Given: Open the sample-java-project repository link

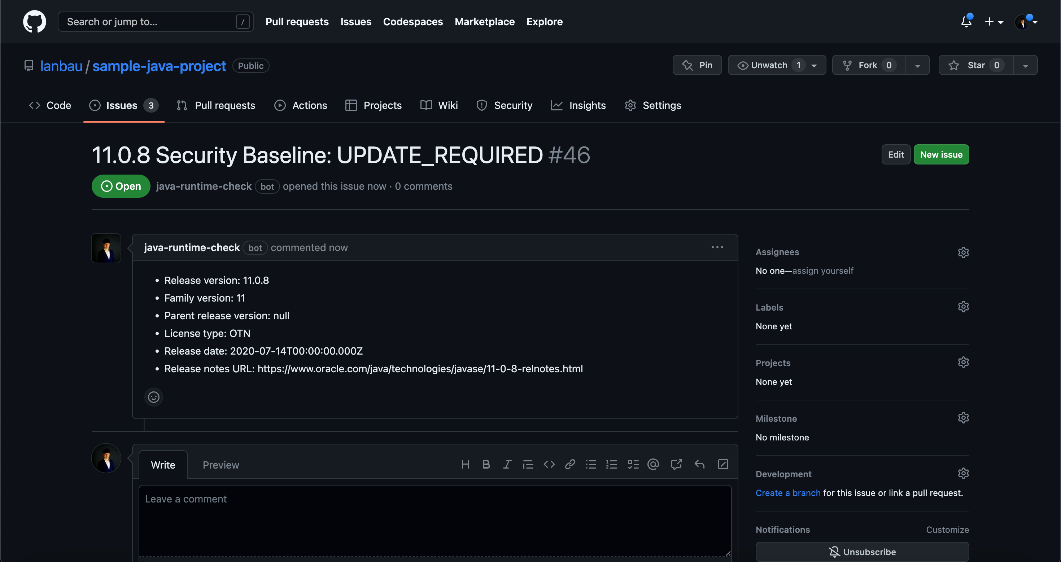Looking at the screenshot, I should [x=159, y=66].
